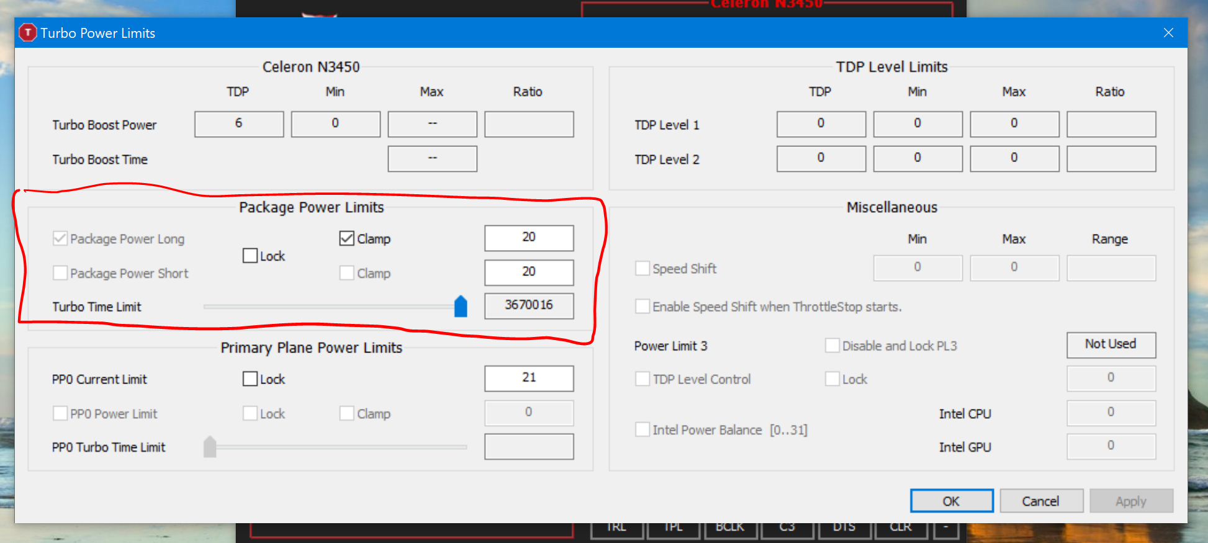This screenshot has height=543, width=1208.
Task: Click Turbo Boost Power Ratio field
Action: (x=529, y=124)
